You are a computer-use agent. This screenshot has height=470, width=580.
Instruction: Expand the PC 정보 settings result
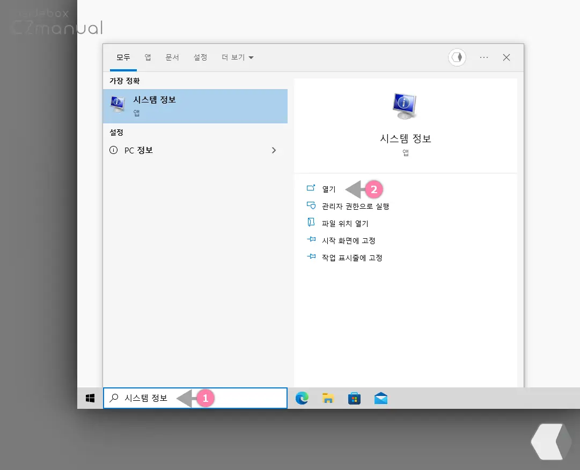click(274, 150)
